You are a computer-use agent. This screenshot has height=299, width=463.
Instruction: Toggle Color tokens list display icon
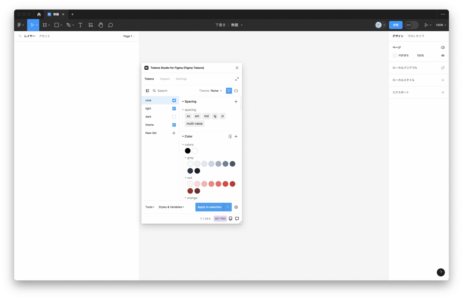pyautogui.click(x=230, y=136)
